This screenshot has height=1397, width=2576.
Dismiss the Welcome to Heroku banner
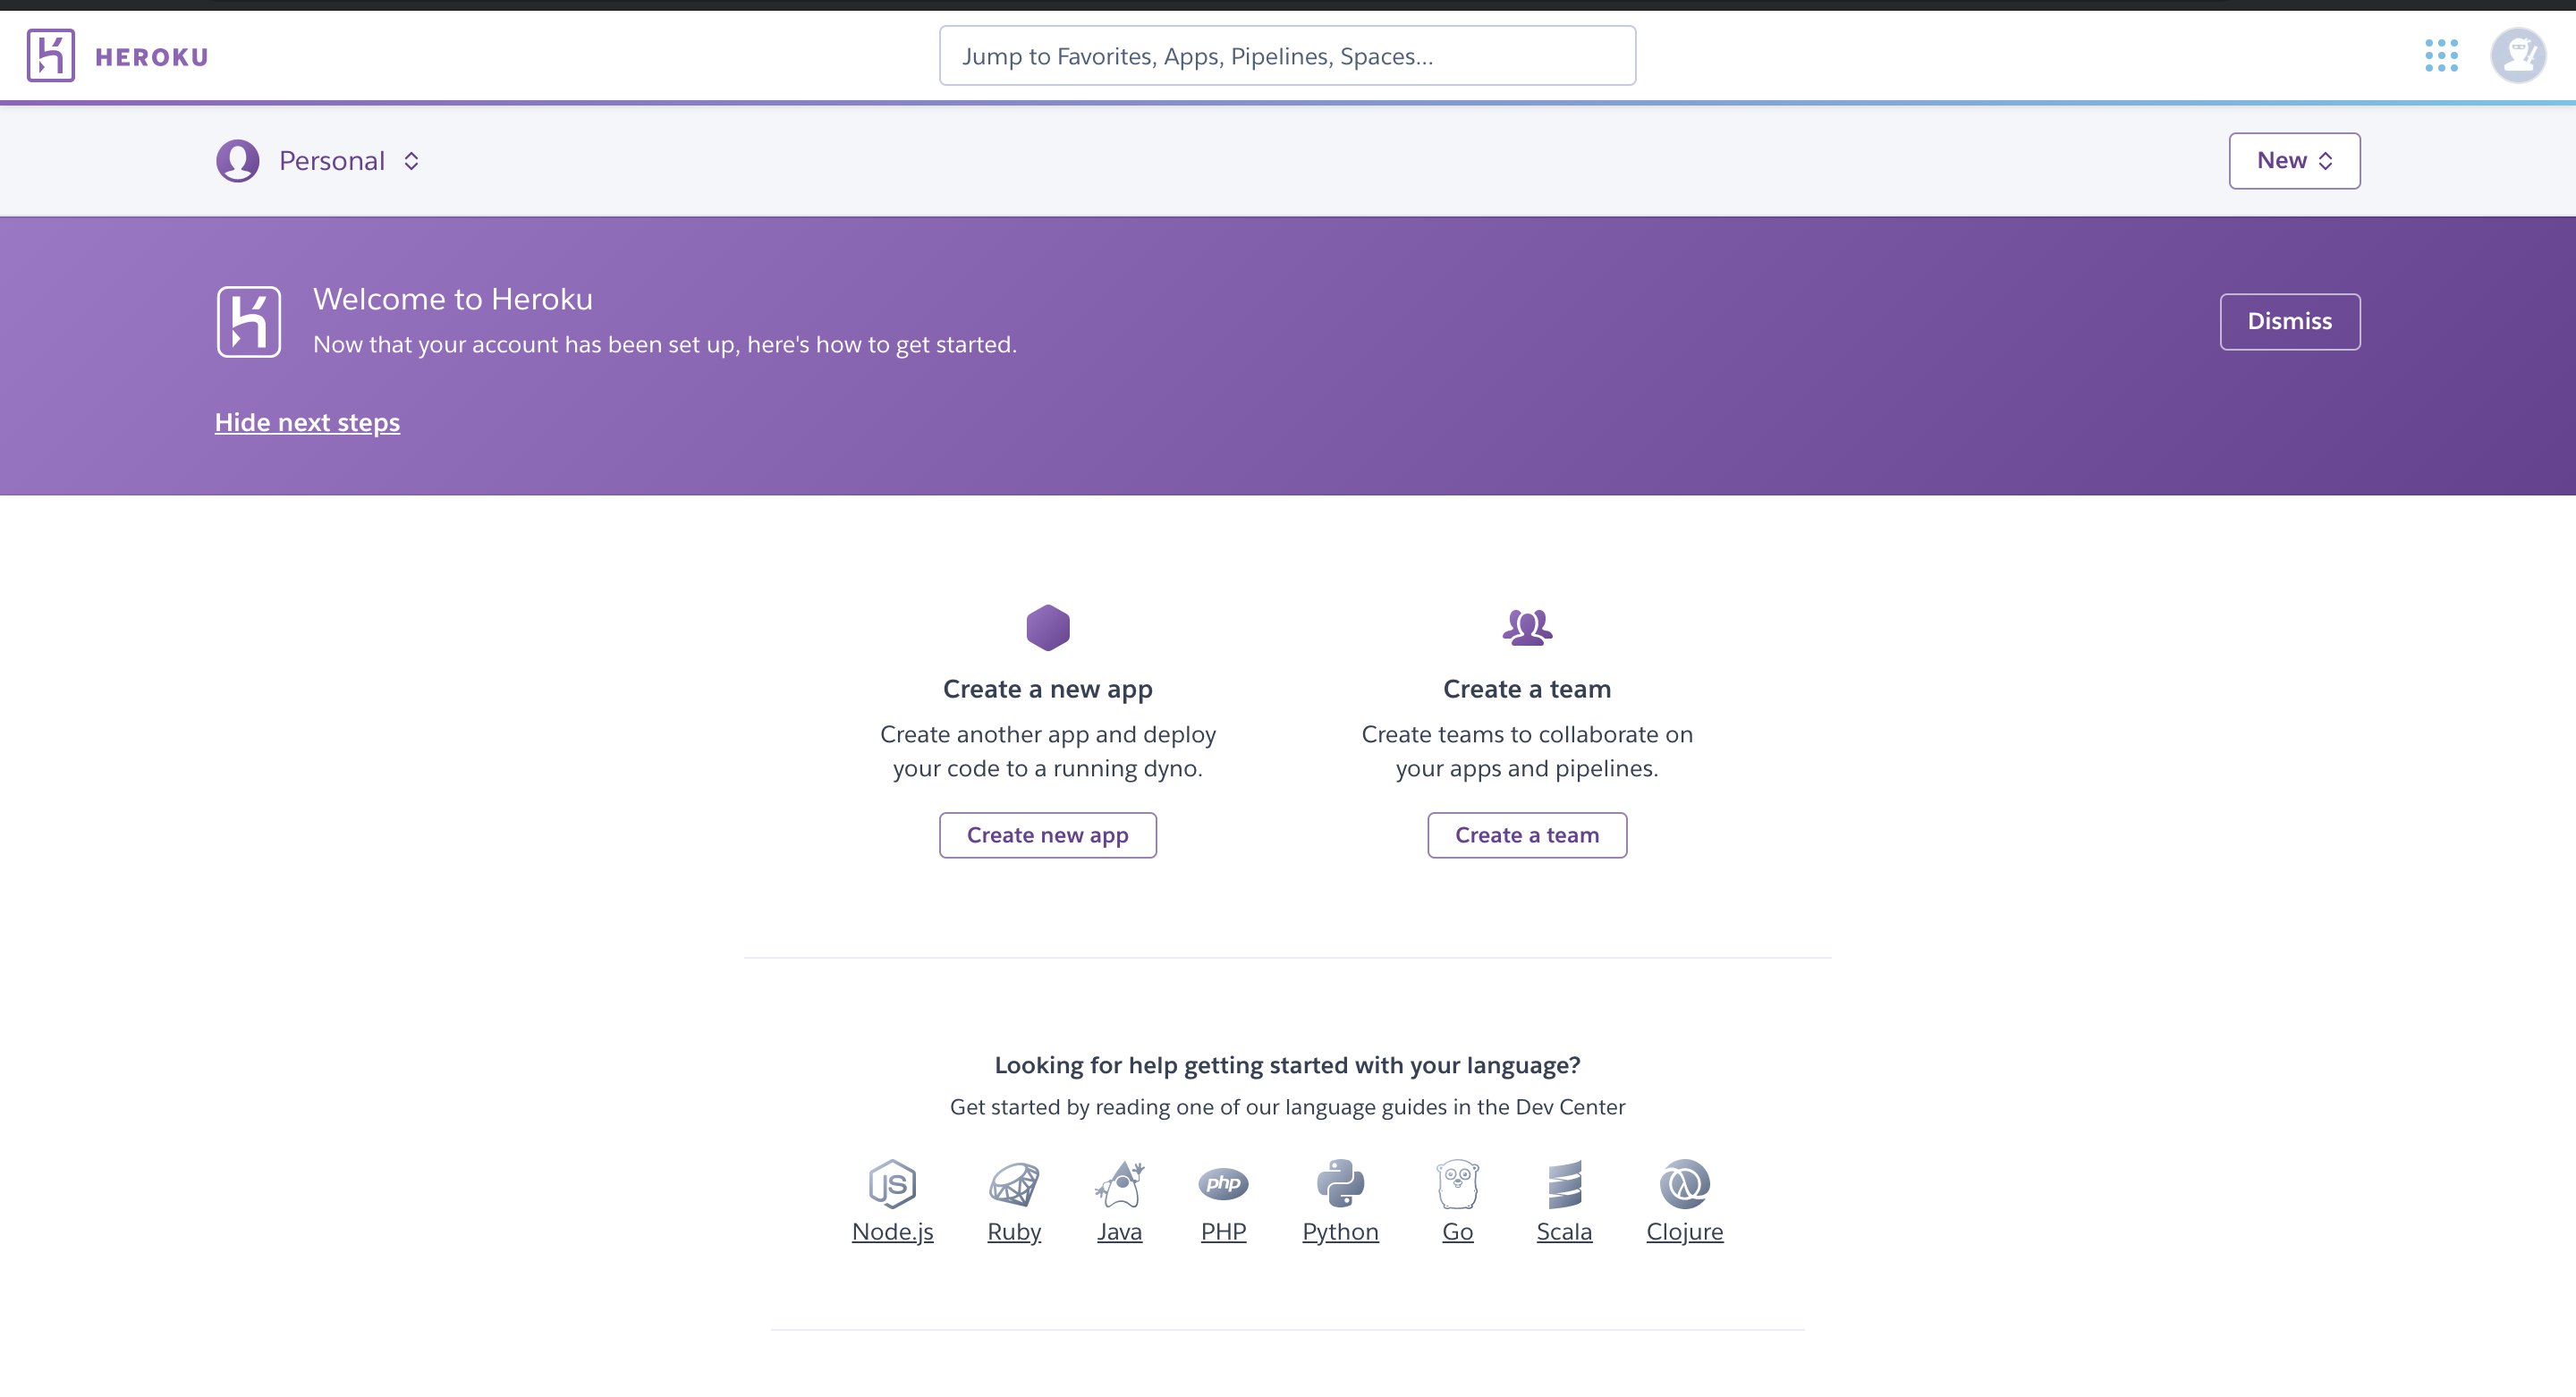[2289, 322]
